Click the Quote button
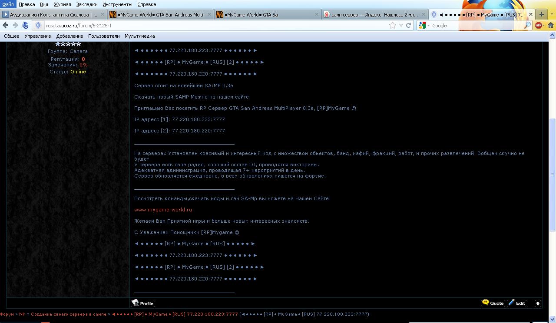556x323 pixels. pos(493,303)
